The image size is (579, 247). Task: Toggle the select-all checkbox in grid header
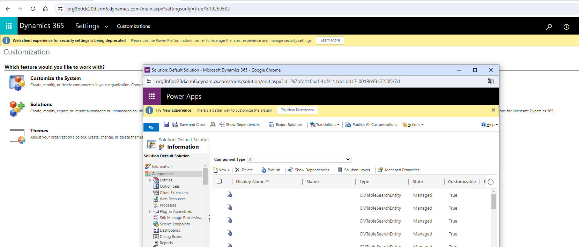pyautogui.click(x=219, y=181)
